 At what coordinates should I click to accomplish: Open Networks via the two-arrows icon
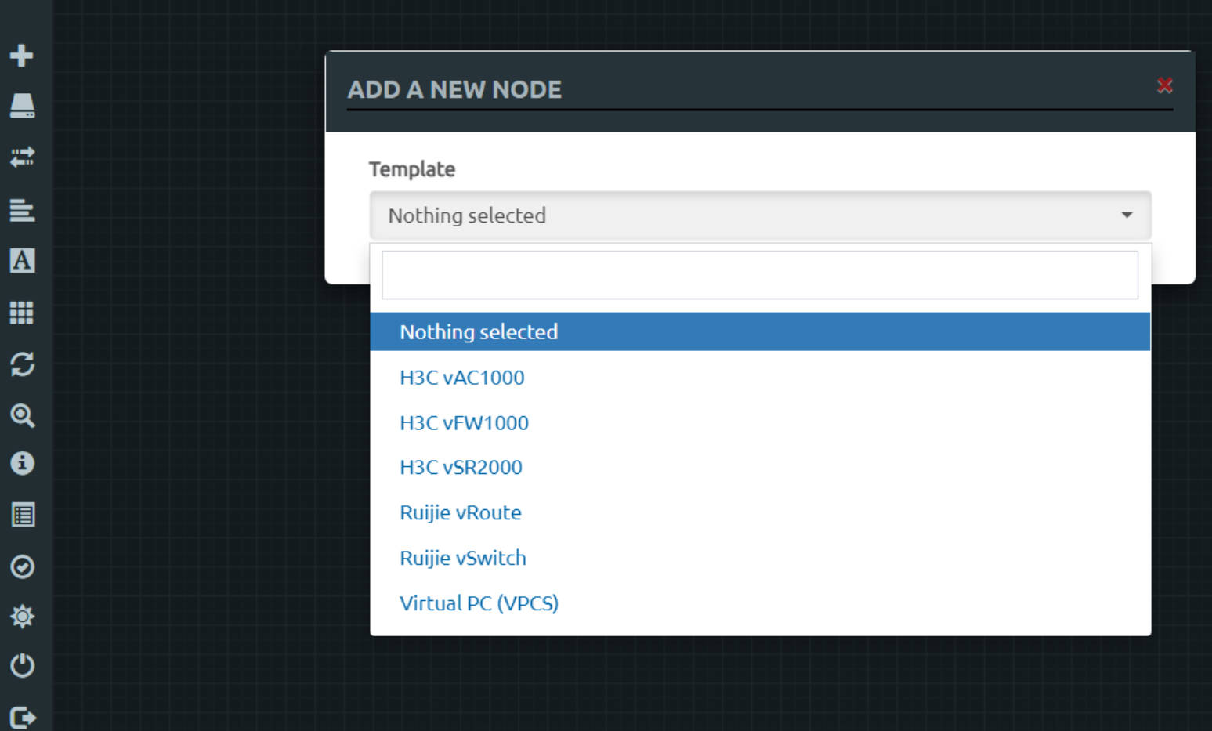click(x=22, y=157)
